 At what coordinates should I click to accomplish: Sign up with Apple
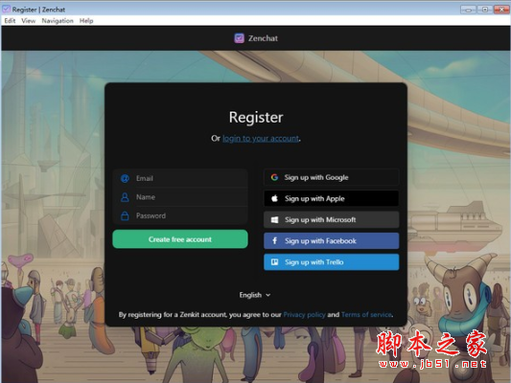pos(331,198)
